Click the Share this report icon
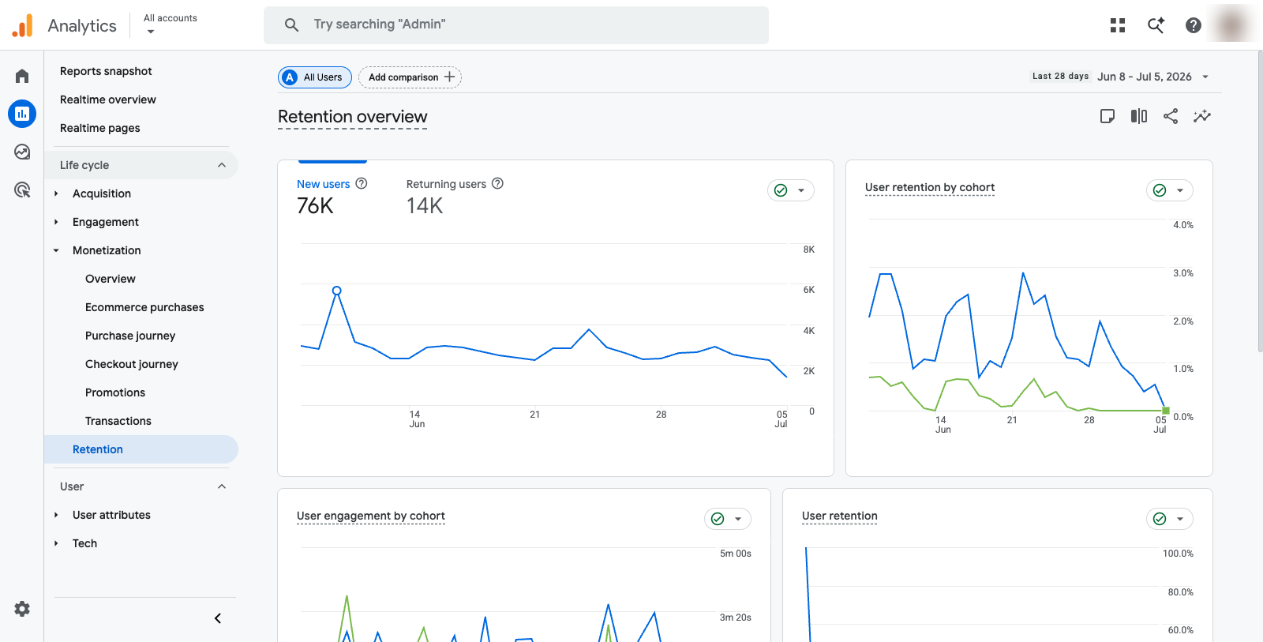This screenshot has width=1263, height=642. click(1171, 116)
